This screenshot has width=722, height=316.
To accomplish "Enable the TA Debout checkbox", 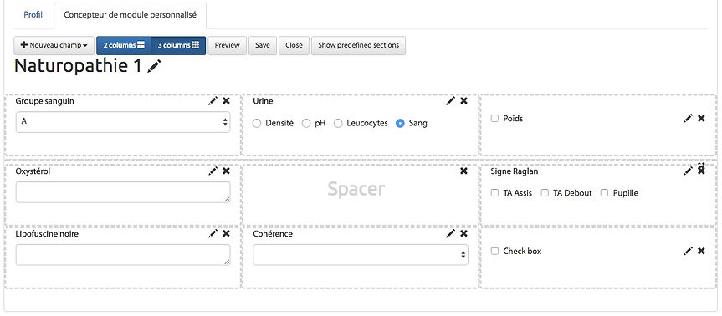I will [545, 193].
